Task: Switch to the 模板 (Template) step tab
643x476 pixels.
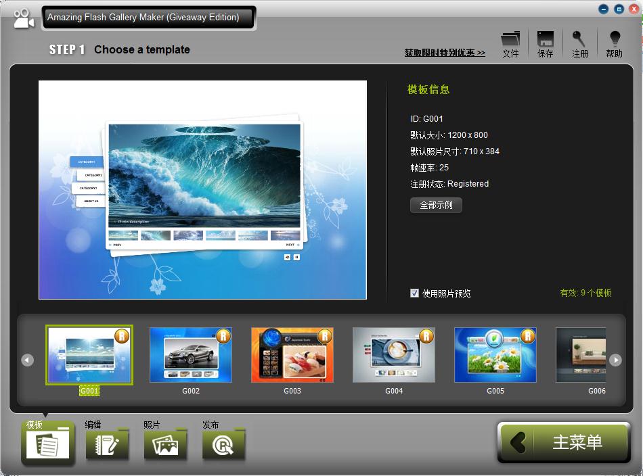Action: [x=48, y=442]
